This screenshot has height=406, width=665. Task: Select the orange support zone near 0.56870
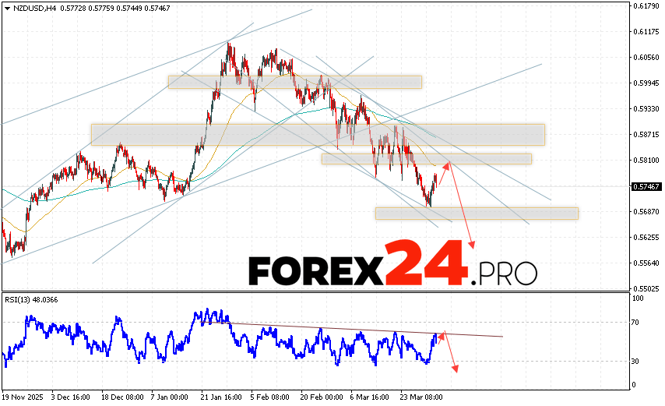[477, 213]
